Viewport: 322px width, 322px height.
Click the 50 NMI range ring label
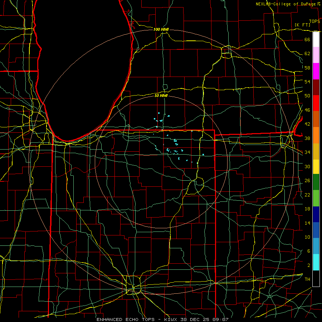(161, 96)
